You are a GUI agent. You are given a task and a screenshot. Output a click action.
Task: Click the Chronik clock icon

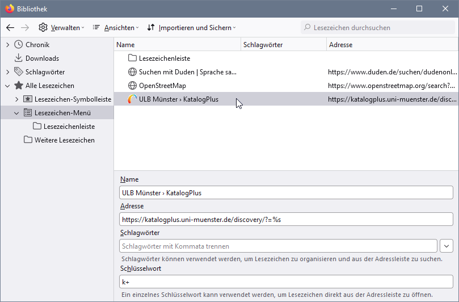point(19,44)
